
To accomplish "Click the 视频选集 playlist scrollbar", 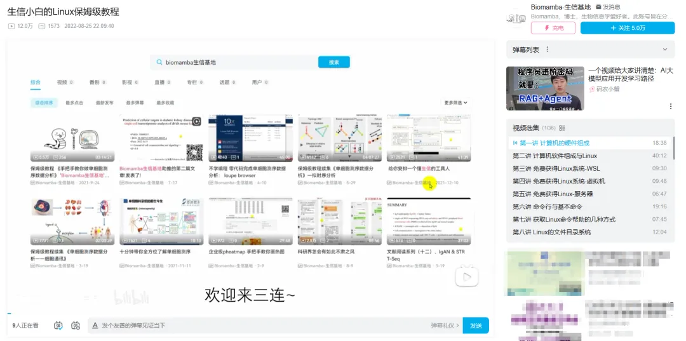I will click(673, 148).
